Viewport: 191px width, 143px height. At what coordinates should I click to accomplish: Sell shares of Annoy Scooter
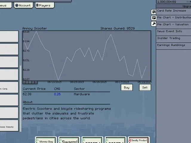tap(145, 87)
